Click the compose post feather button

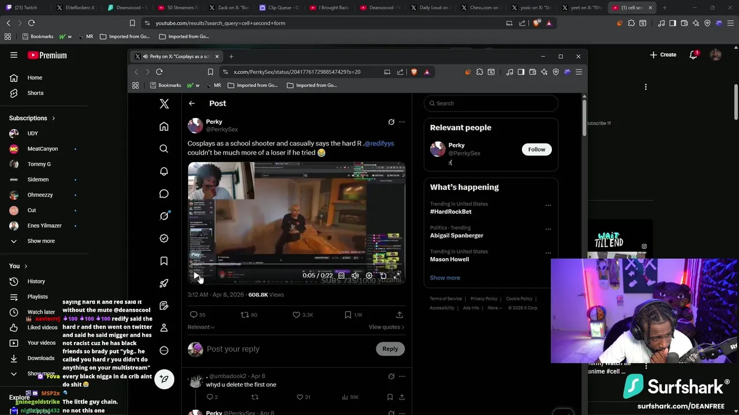tap(164, 379)
